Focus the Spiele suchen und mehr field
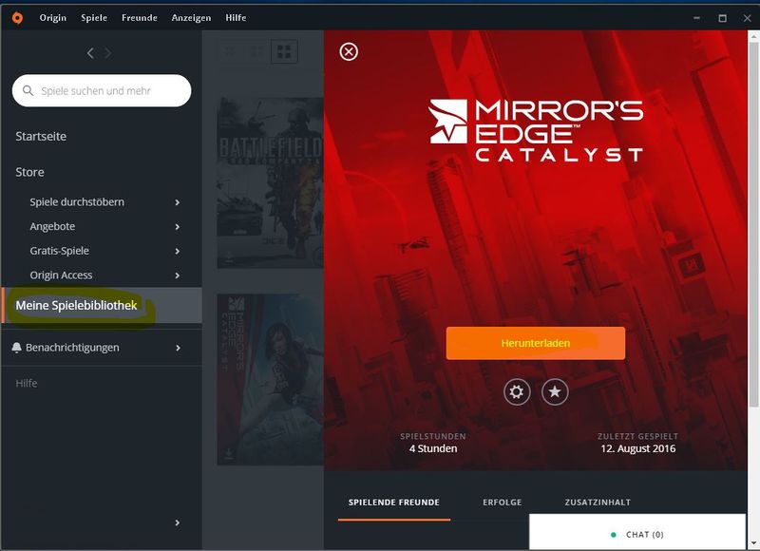The width and height of the screenshot is (760, 551). pos(102,90)
